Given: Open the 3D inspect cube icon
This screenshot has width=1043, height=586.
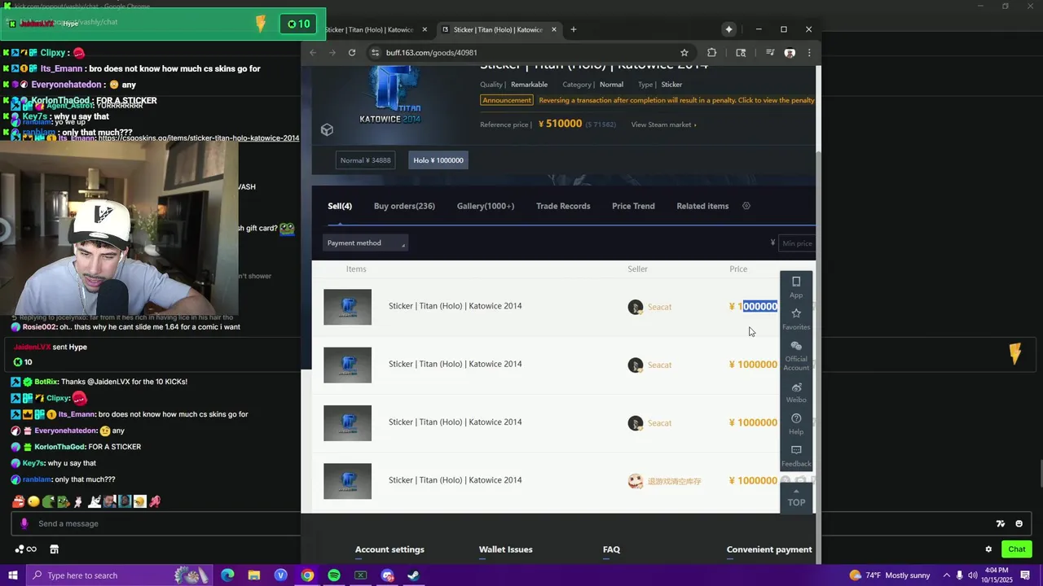Looking at the screenshot, I should [327, 130].
